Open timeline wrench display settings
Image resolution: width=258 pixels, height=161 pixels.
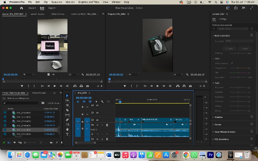coord(102,102)
